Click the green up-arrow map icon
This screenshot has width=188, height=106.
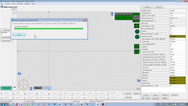tap(137, 52)
